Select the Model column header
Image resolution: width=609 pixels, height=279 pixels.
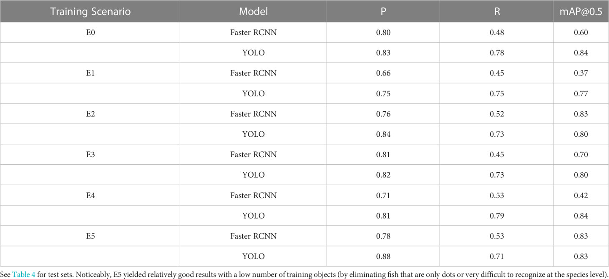(253, 11)
